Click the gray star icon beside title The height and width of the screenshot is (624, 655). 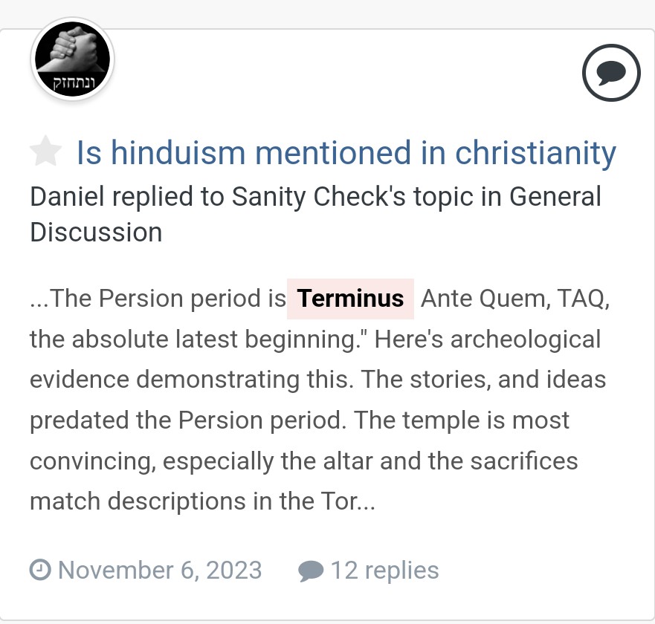click(46, 151)
